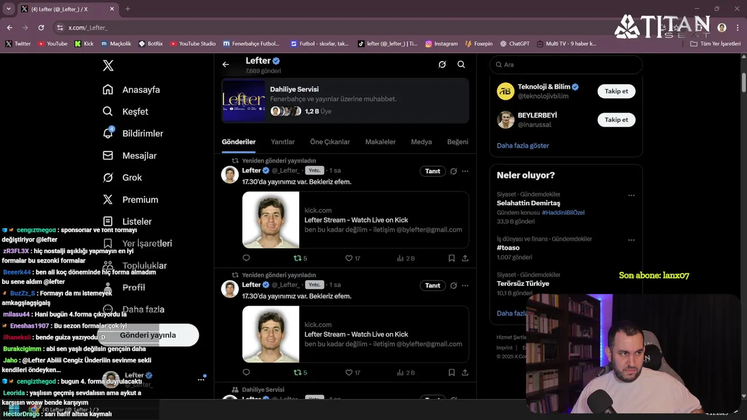This screenshot has width=747, height=420.
Task: Reload the page in browser toolbar
Action: coord(41,27)
